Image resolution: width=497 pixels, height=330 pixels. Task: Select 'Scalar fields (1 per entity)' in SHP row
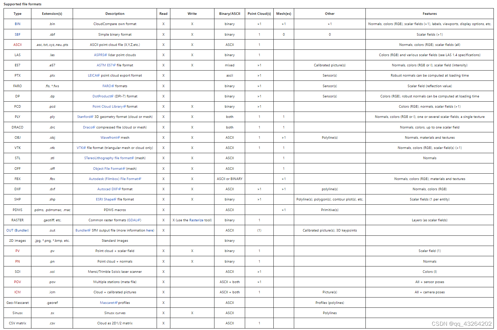click(430, 199)
